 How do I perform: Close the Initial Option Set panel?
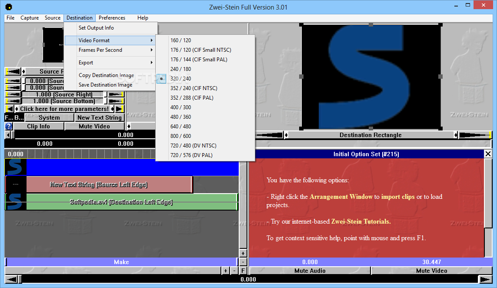(x=488, y=154)
